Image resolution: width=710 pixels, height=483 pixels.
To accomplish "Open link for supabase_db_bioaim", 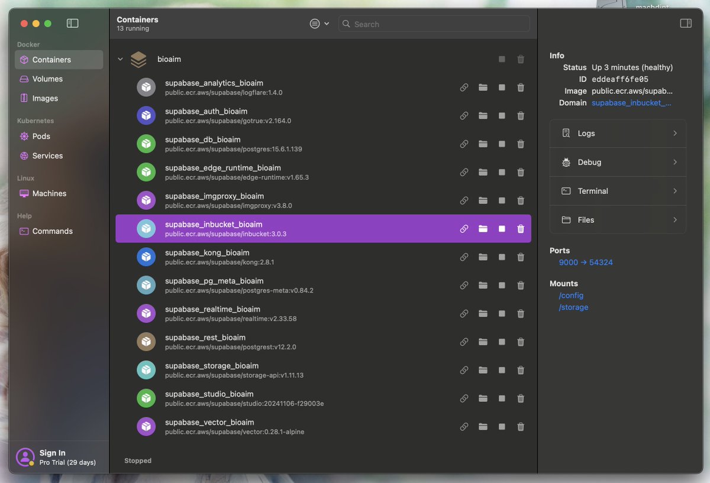I will pyautogui.click(x=464, y=144).
